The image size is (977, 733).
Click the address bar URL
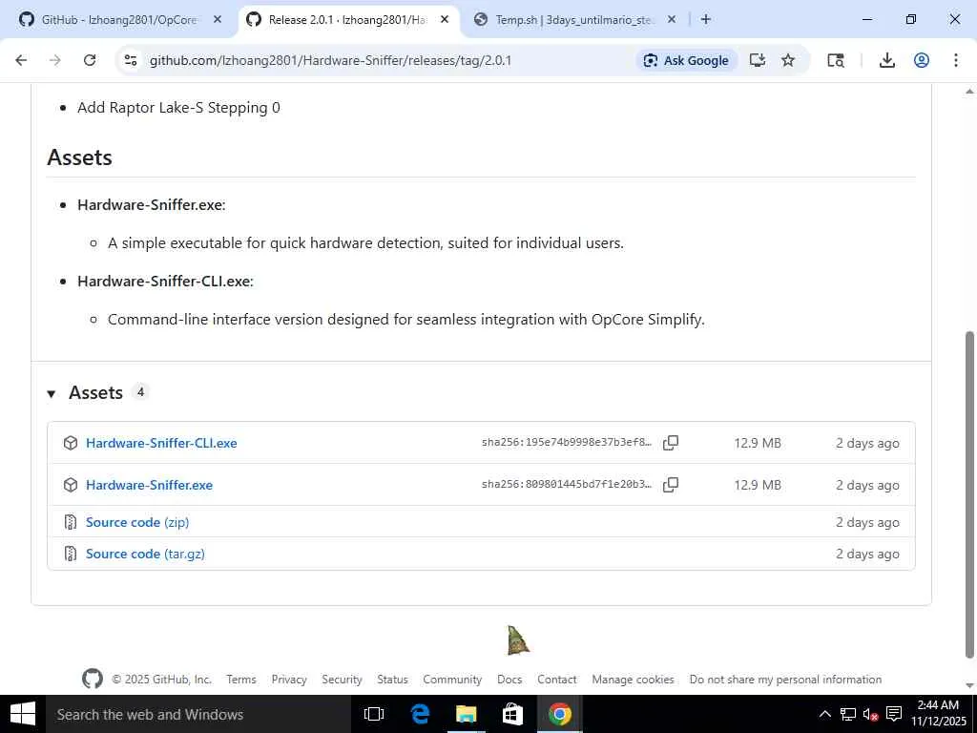click(330, 60)
